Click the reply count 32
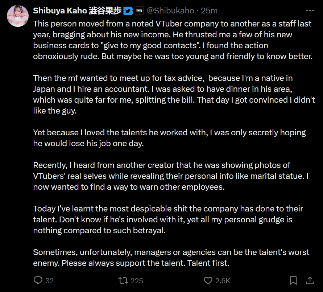323x292 pixels. [x=50, y=281]
